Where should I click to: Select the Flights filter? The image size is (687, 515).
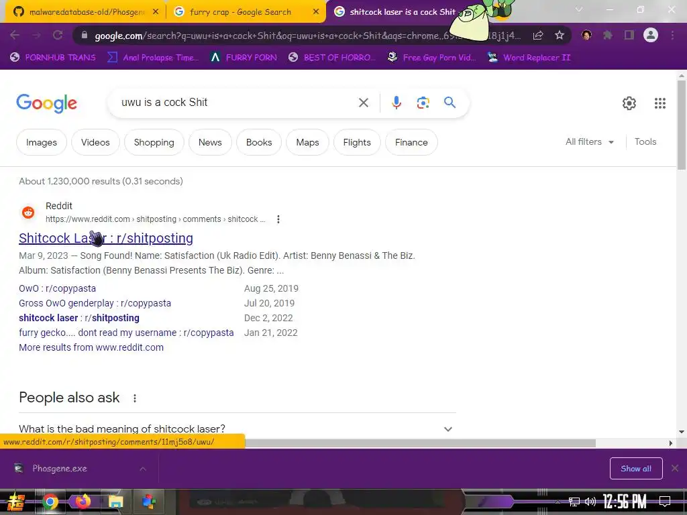357,142
